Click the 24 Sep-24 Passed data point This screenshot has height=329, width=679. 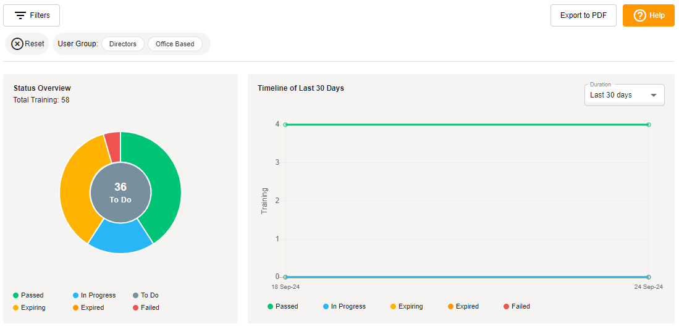coord(648,125)
